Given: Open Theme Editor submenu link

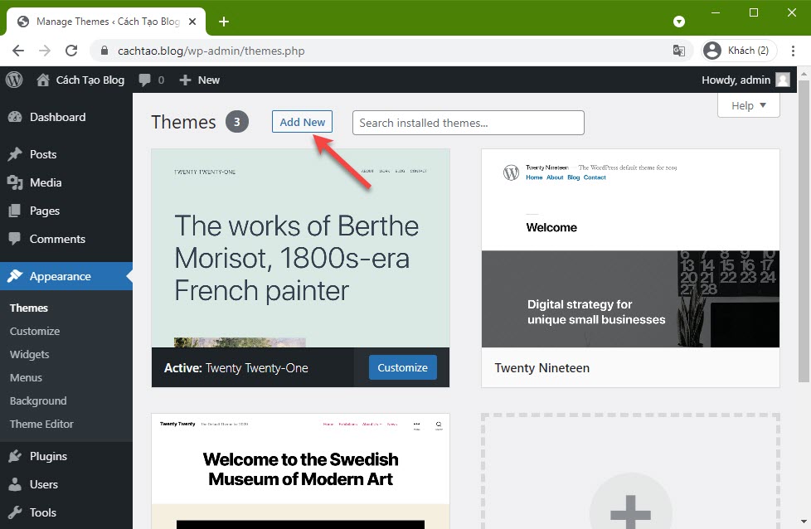Looking at the screenshot, I should 41,424.
